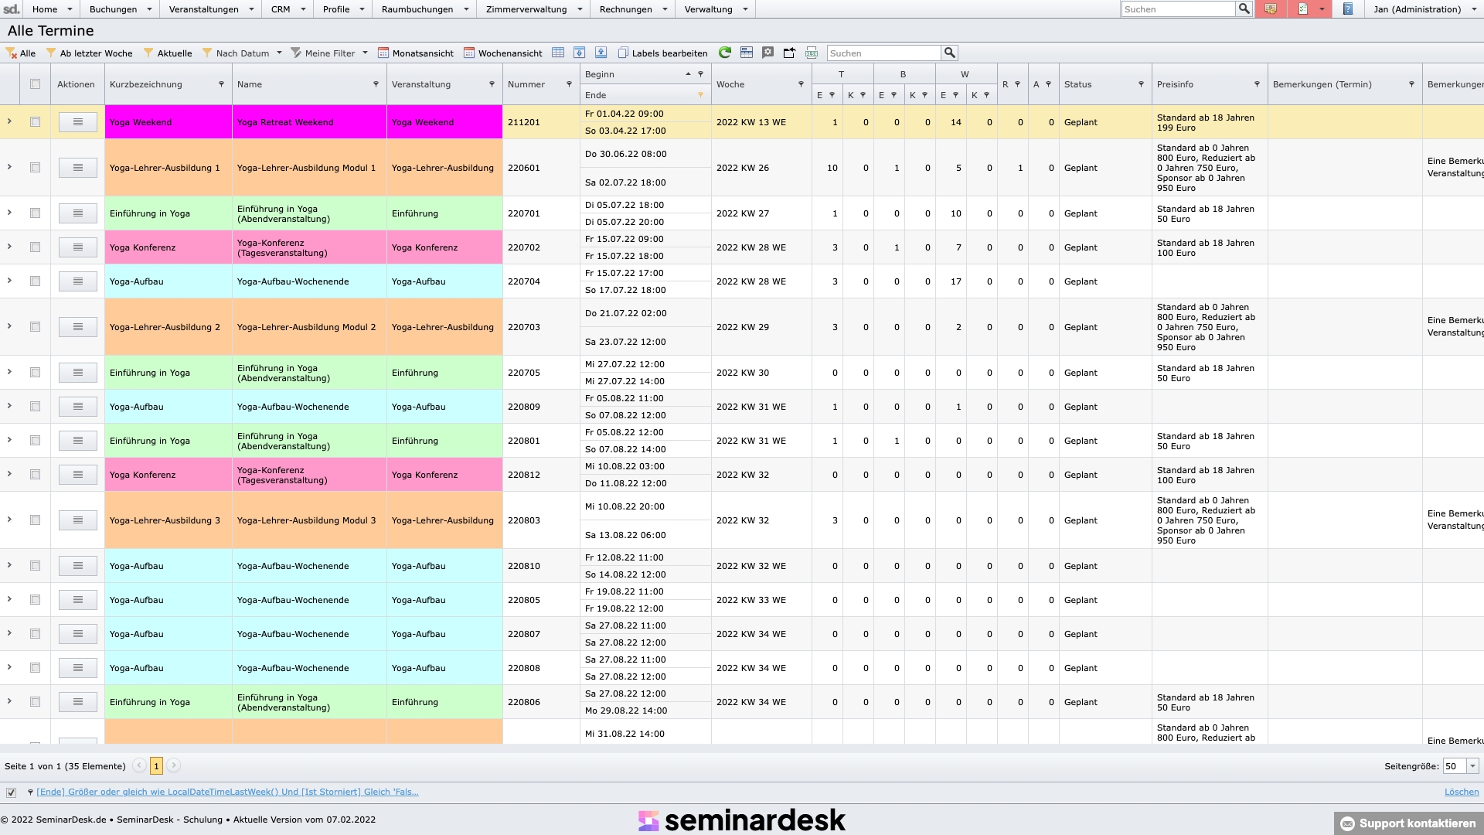Select the checkbox for Yoga Konferenz 220702
1484x835 pixels.
(x=35, y=247)
